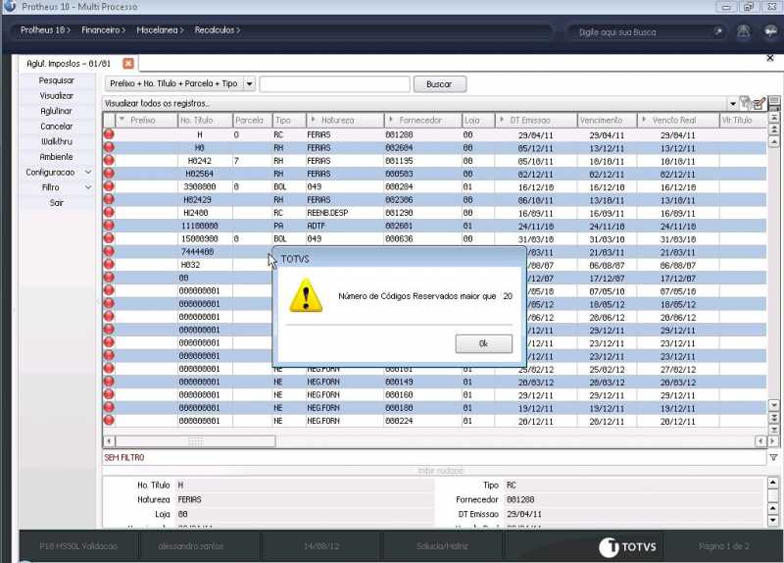This screenshot has width=784, height=563.
Task: Click the edit filter pencil icon
Action: click(x=759, y=103)
